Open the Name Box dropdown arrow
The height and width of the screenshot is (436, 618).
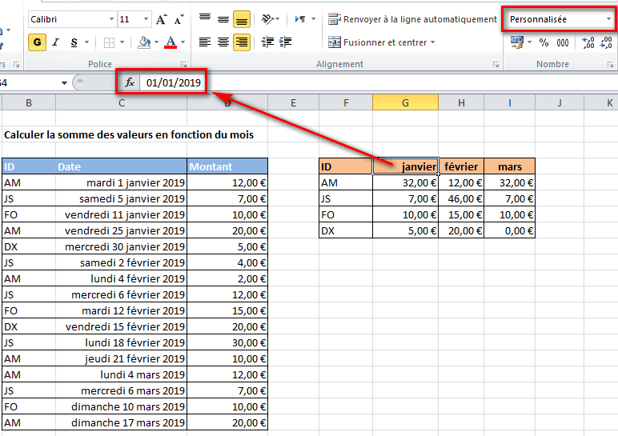click(x=64, y=82)
